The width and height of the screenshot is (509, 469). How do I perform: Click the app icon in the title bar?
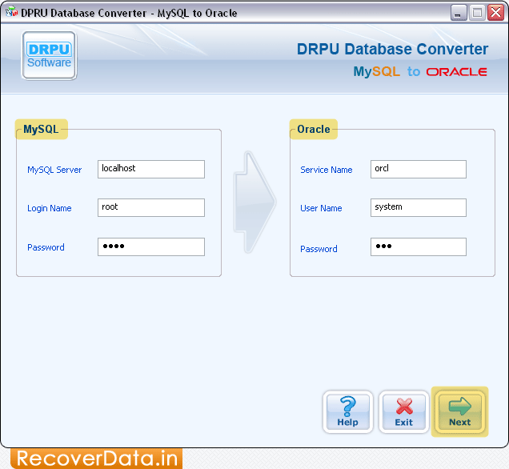coord(11,13)
